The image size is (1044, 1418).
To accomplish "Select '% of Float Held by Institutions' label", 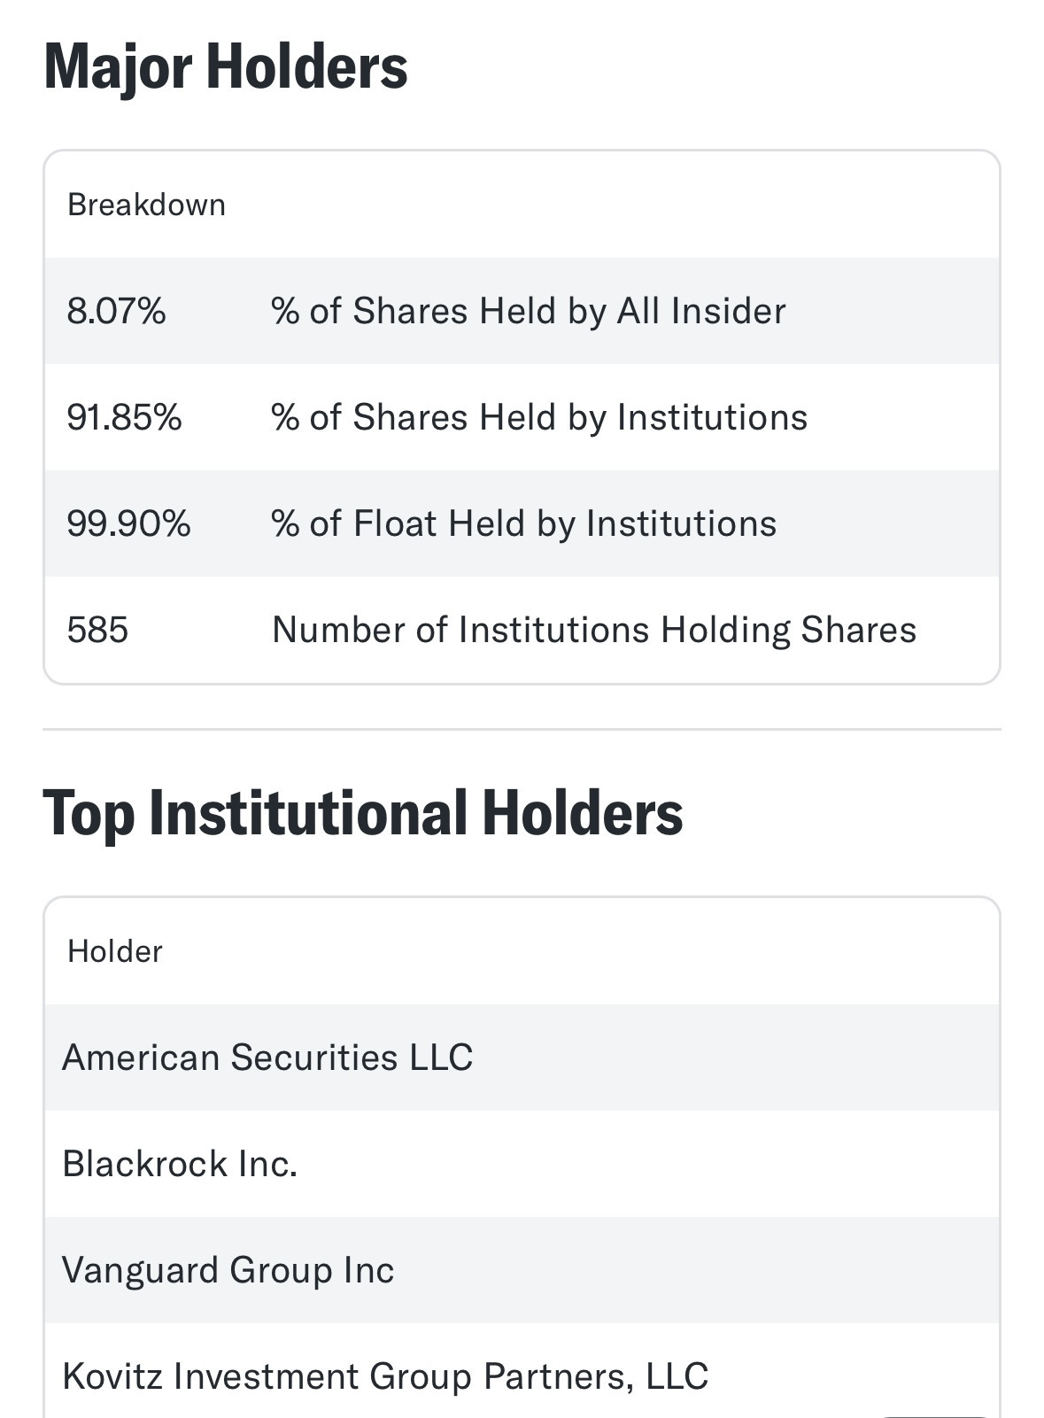I will click(x=524, y=523).
